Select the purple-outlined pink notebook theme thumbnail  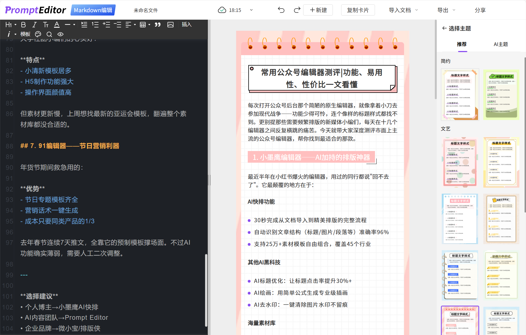[x=460, y=321]
